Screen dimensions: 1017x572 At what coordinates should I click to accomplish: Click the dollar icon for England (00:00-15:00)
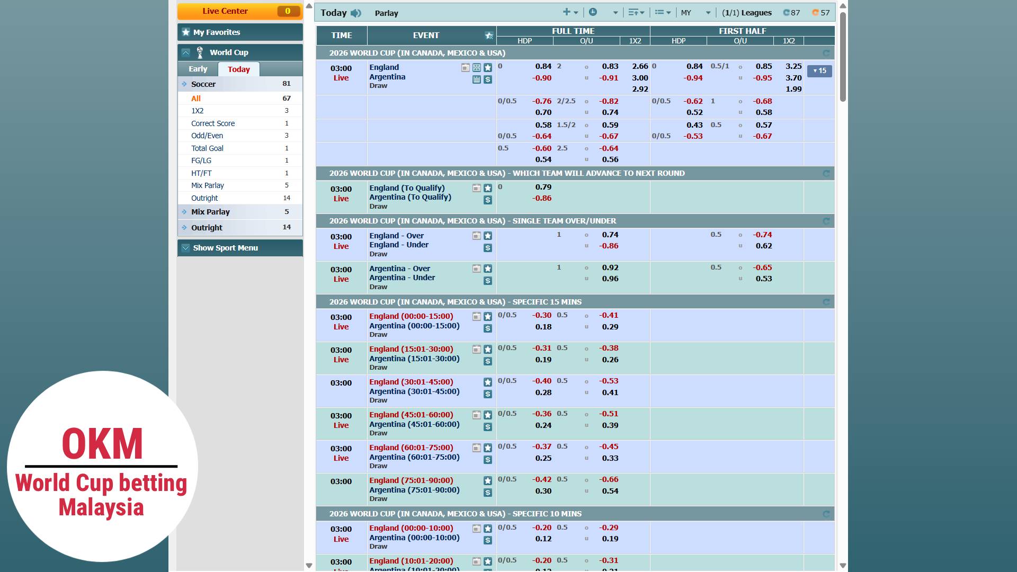pyautogui.click(x=488, y=328)
